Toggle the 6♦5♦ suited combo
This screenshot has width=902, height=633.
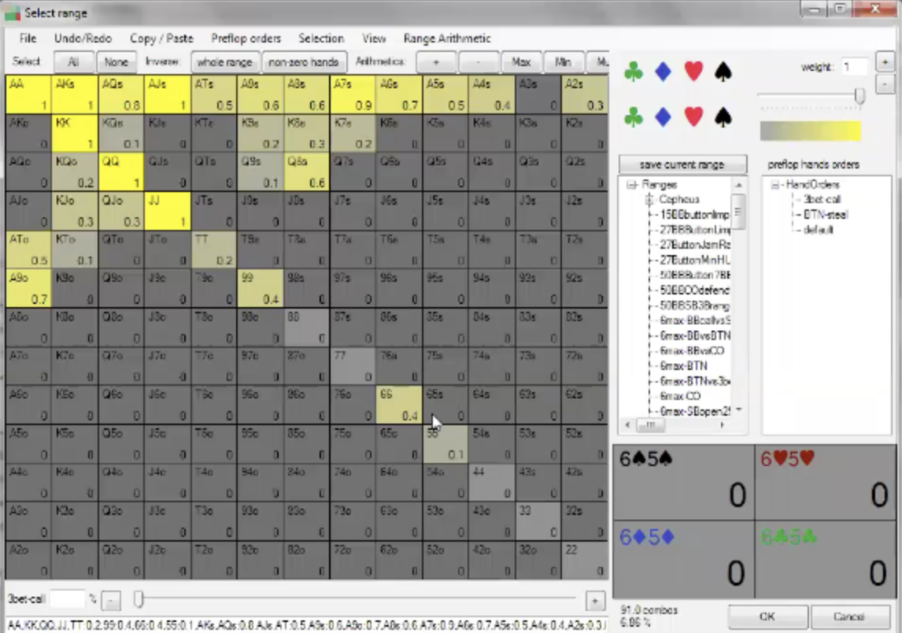(x=683, y=560)
